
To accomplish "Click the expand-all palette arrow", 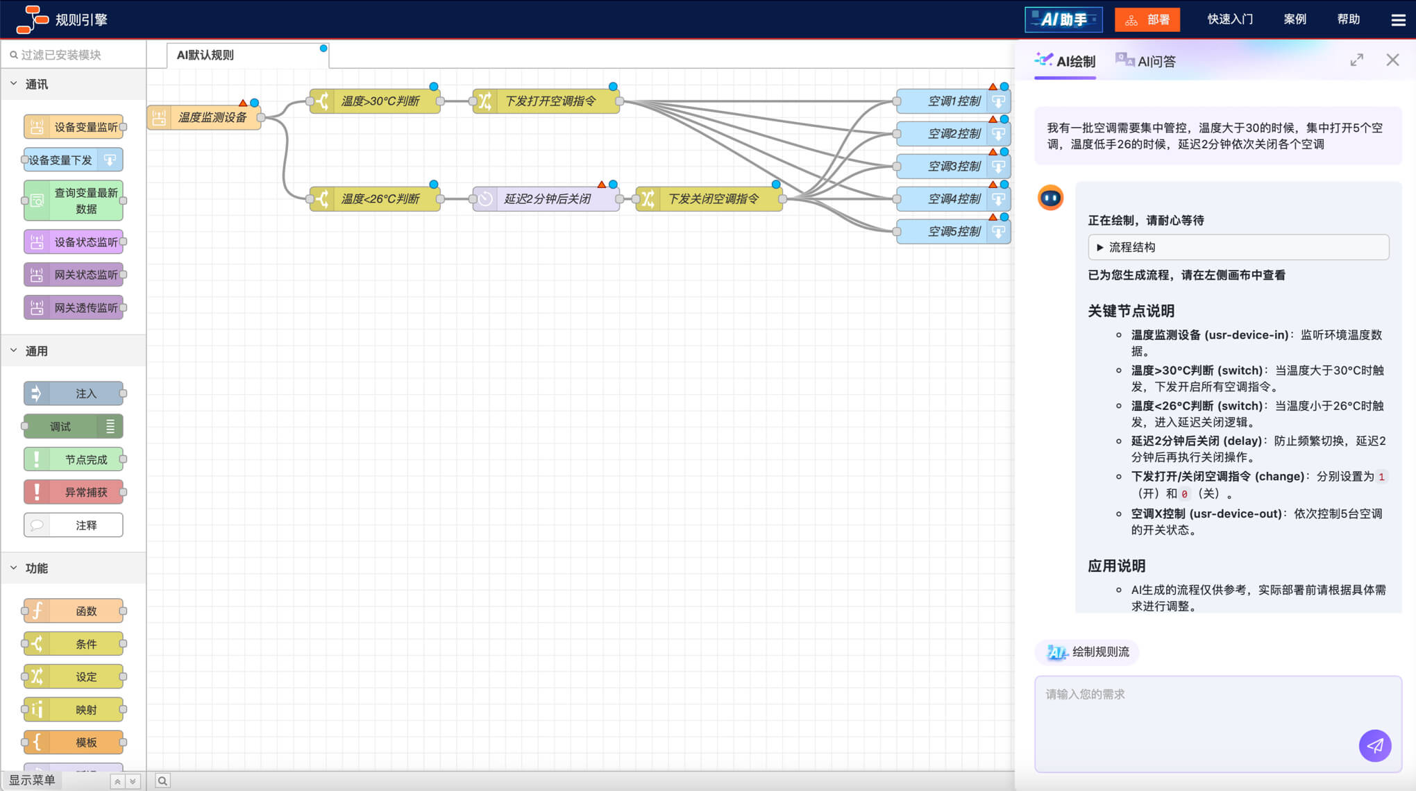I will tap(133, 781).
